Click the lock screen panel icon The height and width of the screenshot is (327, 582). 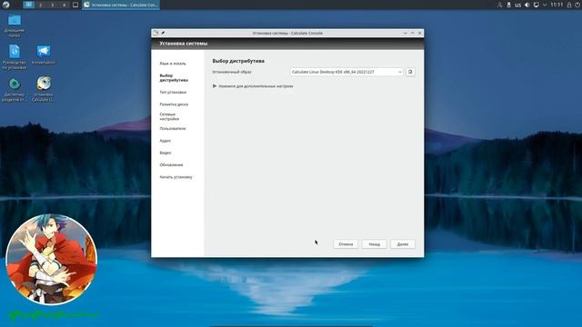pos(569,5)
